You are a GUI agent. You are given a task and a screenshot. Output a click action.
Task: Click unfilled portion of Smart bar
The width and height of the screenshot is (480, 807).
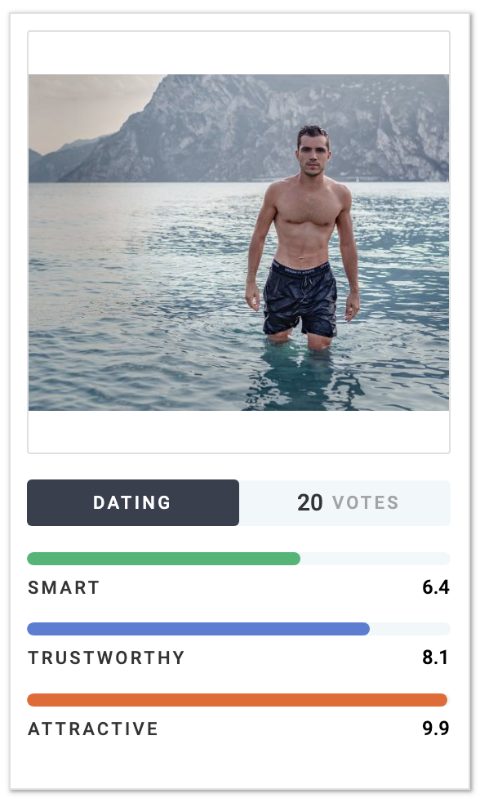click(x=376, y=559)
